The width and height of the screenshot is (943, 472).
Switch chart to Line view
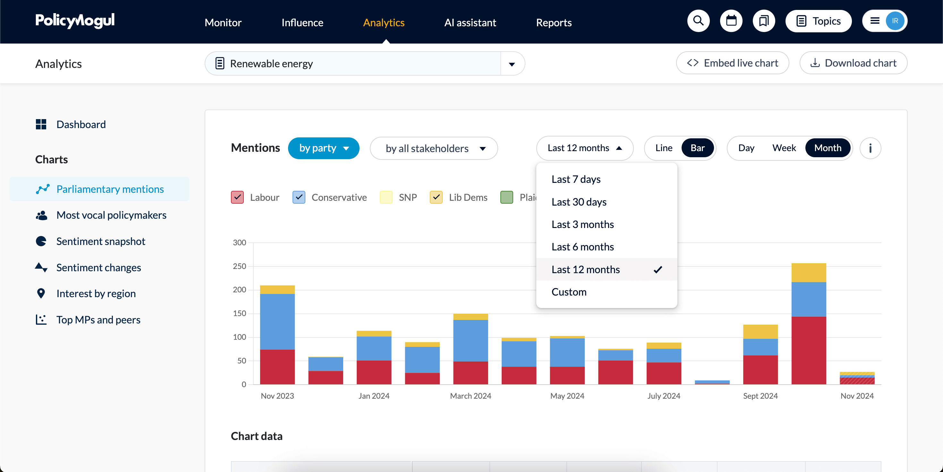664,148
